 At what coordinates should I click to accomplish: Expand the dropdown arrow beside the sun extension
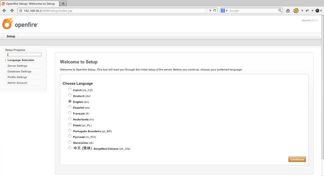[x=302, y=11]
